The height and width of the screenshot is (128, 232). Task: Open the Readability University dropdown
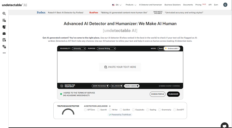(79, 48)
